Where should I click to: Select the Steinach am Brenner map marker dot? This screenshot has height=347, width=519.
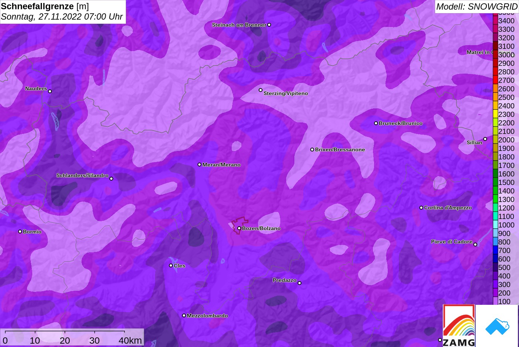click(269, 25)
